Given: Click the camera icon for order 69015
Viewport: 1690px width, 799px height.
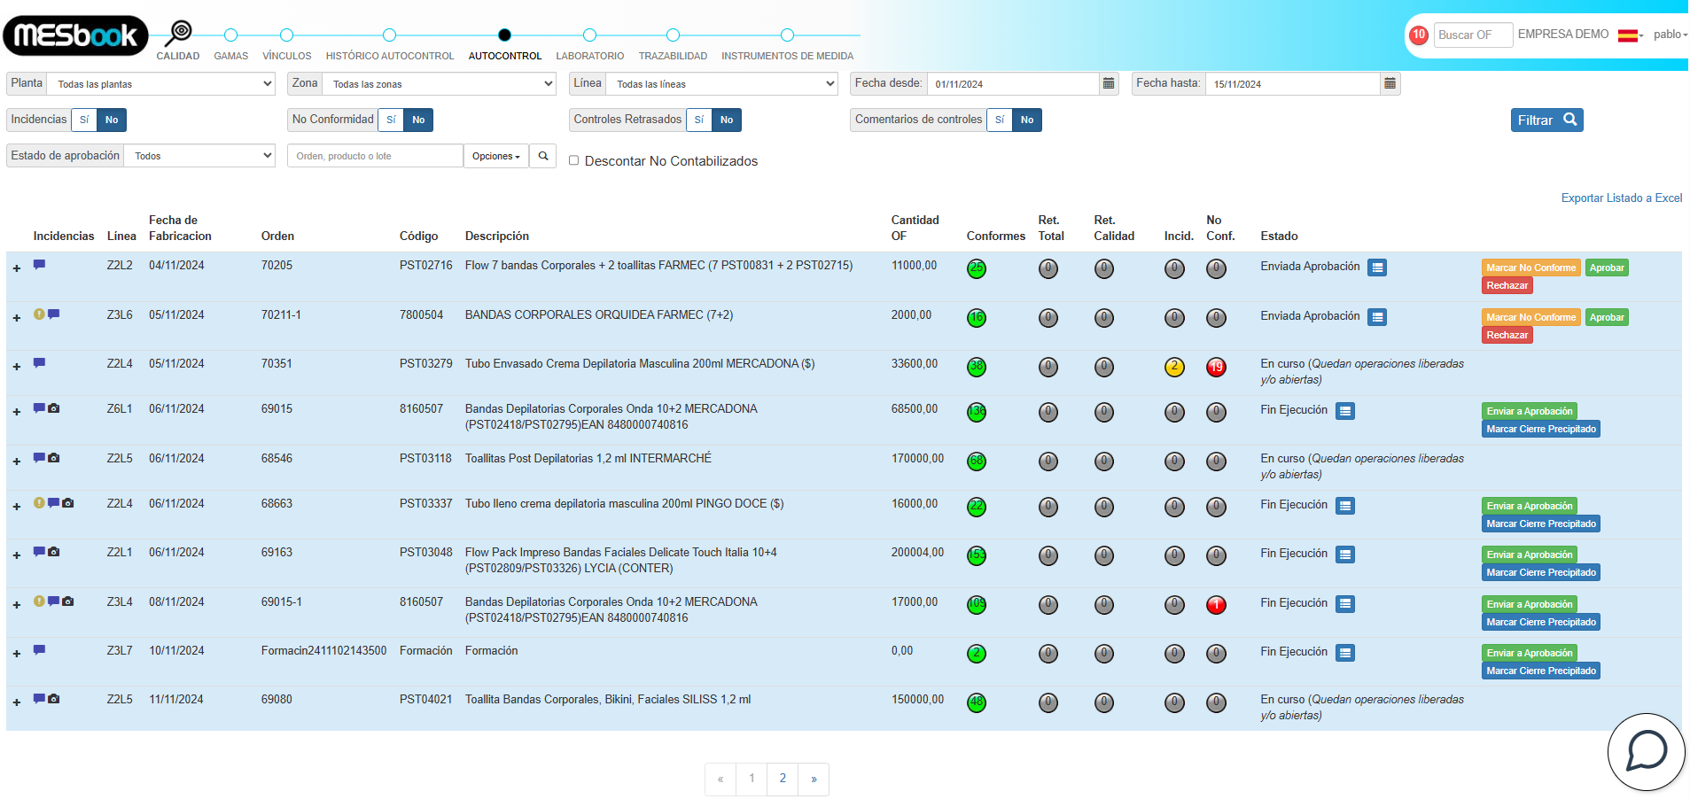Looking at the screenshot, I should point(54,408).
